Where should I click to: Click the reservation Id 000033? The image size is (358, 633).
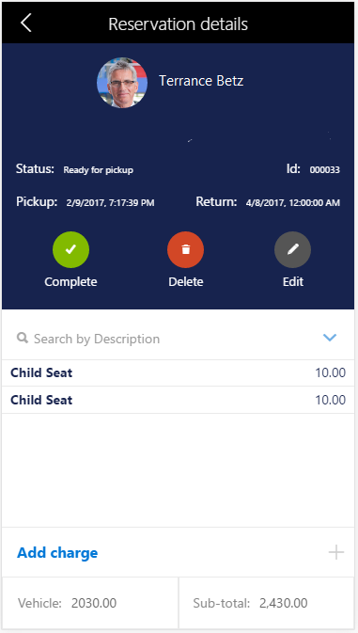click(324, 170)
